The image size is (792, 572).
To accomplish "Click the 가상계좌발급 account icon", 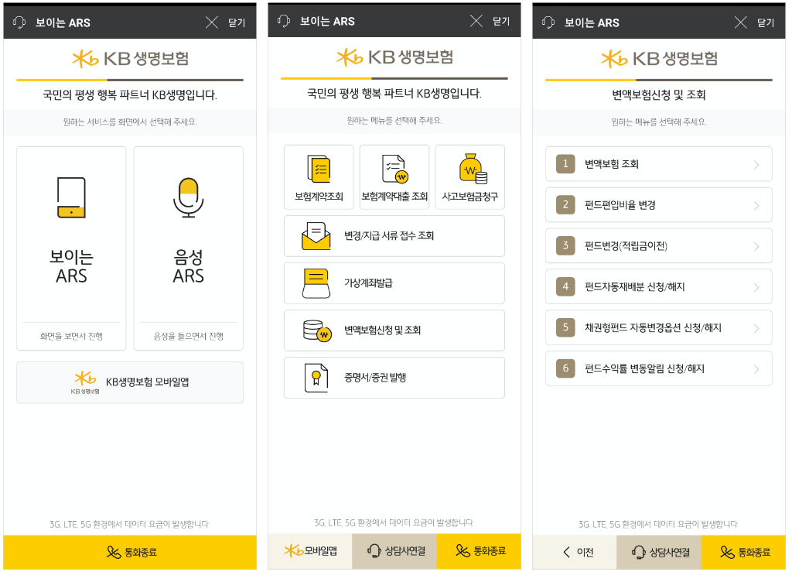I will click(x=316, y=283).
